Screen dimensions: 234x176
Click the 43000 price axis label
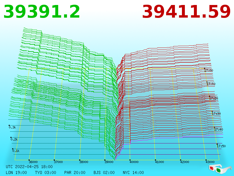tap(210, 162)
